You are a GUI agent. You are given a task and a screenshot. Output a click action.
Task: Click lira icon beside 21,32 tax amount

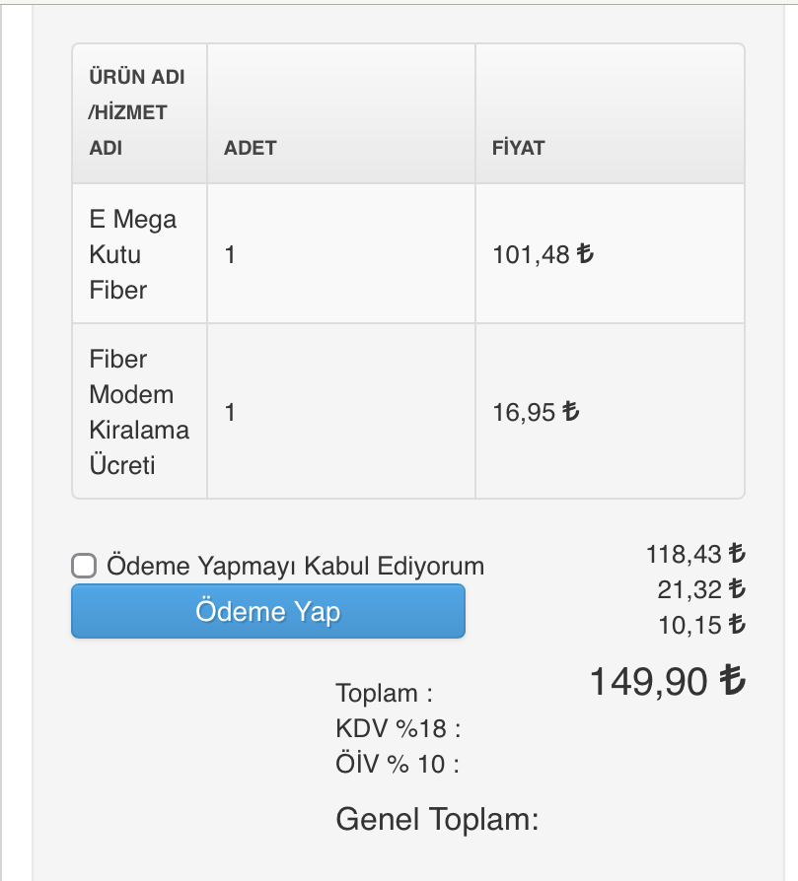pyautogui.click(x=737, y=588)
